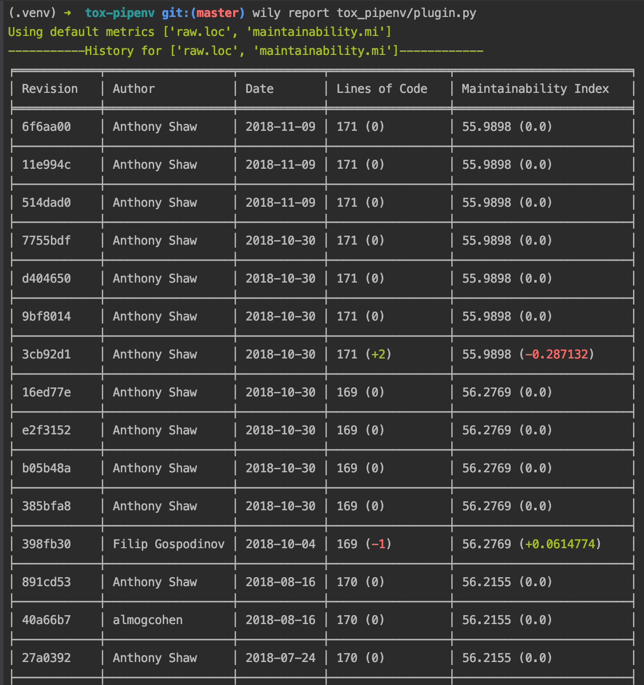
Task: Click author almogcohen
Action: (x=148, y=620)
